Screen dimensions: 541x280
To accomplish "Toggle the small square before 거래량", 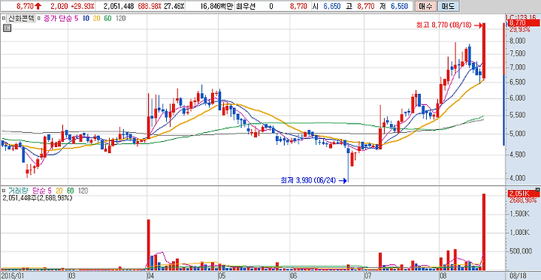I will coord(4,191).
